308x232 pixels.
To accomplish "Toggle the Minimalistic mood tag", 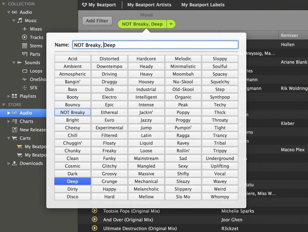I will (x=183, y=66).
